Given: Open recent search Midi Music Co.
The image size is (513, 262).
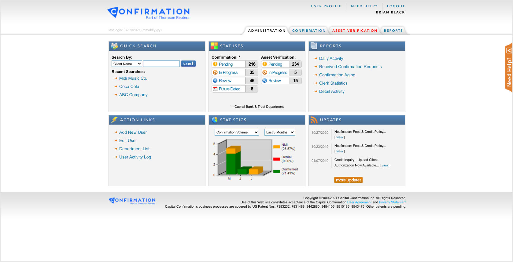Looking at the screenshot, I should pyautogui.click(x=133, y=78).
